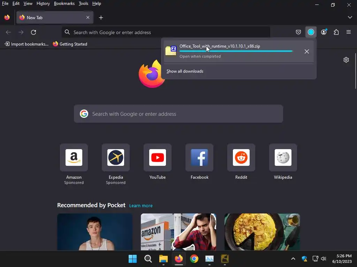Open Firefox View pinned icon
This screenshot has width=357, height=267.
(x=7, y=17)
